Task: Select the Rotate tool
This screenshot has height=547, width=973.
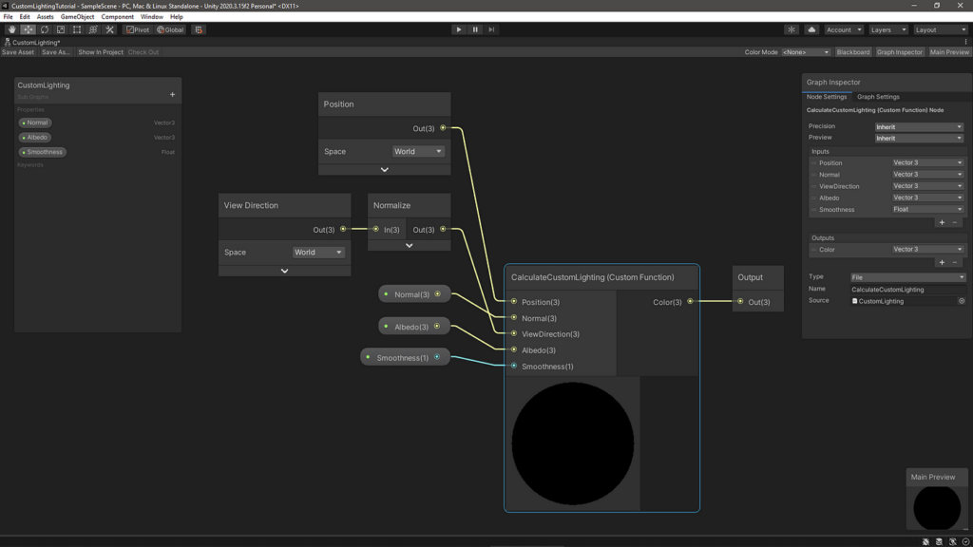Action: point(45,29)
